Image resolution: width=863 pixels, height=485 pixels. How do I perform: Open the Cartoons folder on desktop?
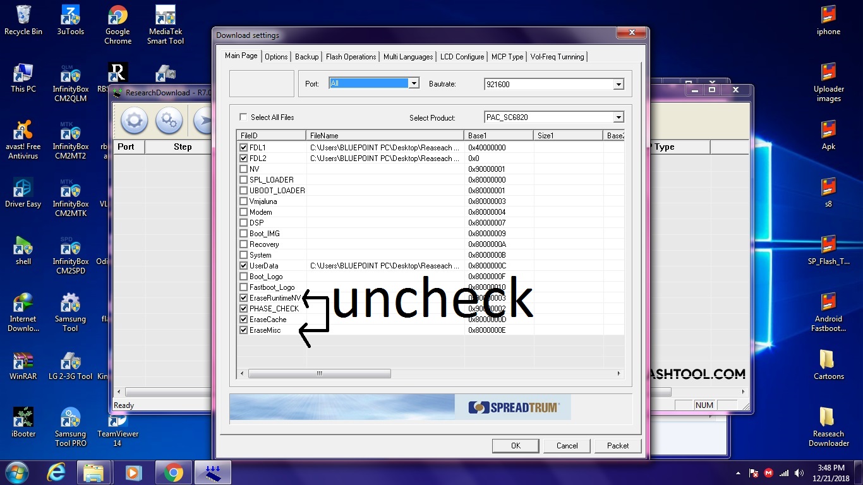pyautogui.click(x=828, y=365)
